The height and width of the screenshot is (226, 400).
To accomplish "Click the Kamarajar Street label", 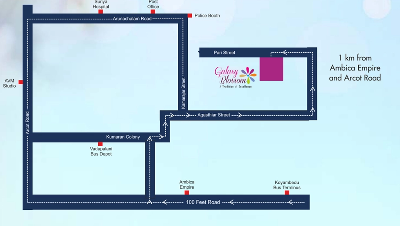I will pyautogui.click(x=183, y=93).
